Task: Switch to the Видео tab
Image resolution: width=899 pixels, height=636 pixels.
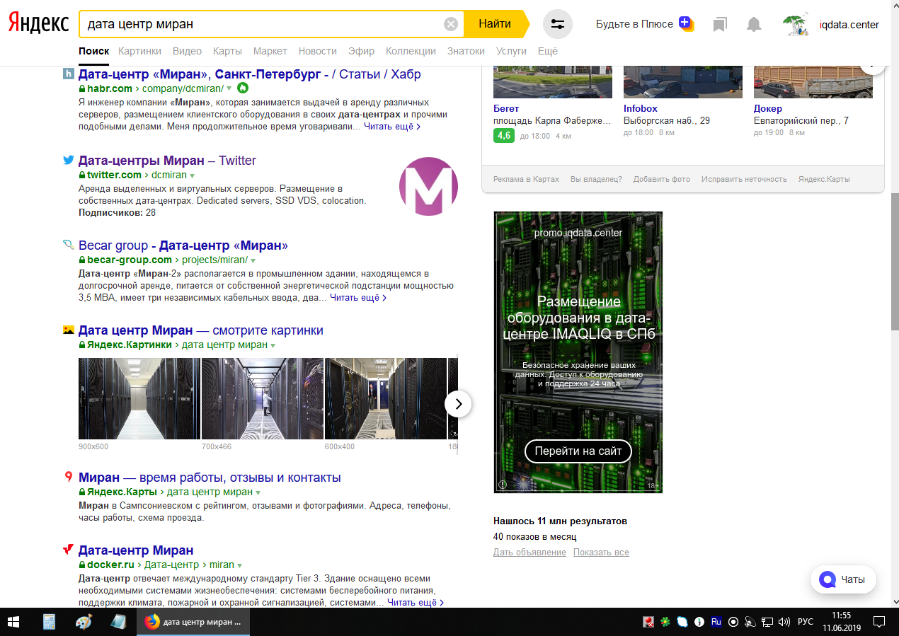Action: coord(187,51)
